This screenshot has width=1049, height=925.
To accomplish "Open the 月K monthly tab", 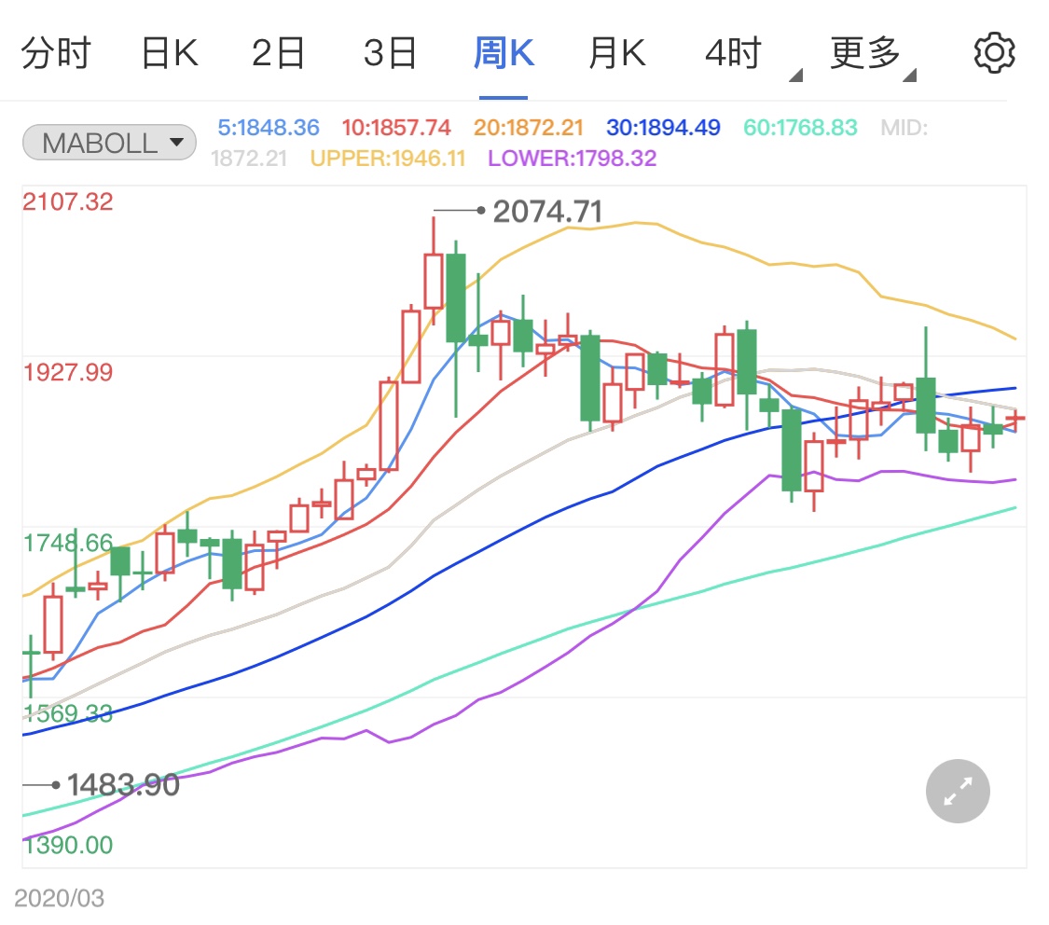I will pyautogui.click(x=616, y=54).
